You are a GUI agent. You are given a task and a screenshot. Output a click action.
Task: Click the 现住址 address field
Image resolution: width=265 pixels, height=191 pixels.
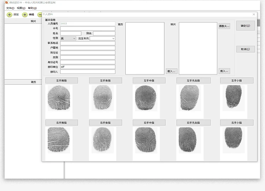[88, 53]
